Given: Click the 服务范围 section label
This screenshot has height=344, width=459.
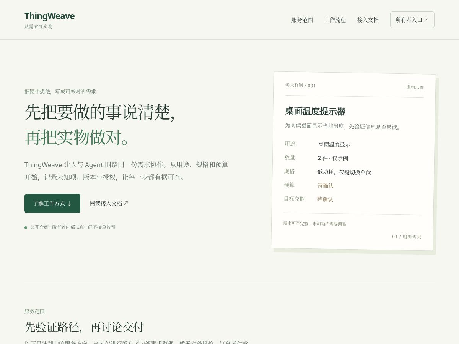Looking at the screenshot, I should coord(34,312).
